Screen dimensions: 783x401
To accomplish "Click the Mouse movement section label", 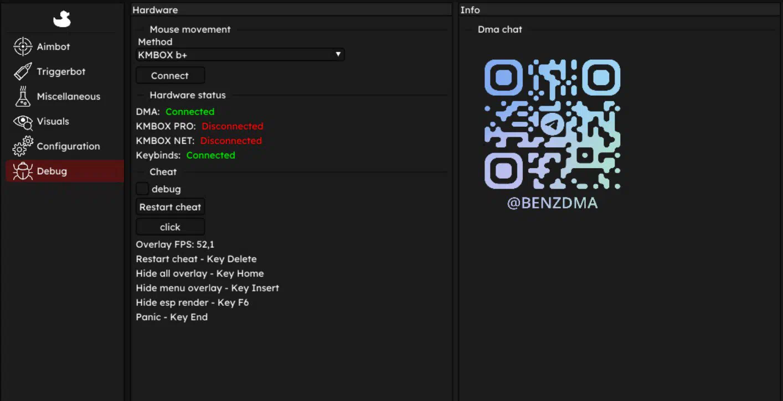I will click(x=190, y=29).
